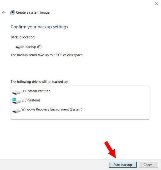
Task: Click the Confirm your backup settings heading
Action: pos(39,27)
